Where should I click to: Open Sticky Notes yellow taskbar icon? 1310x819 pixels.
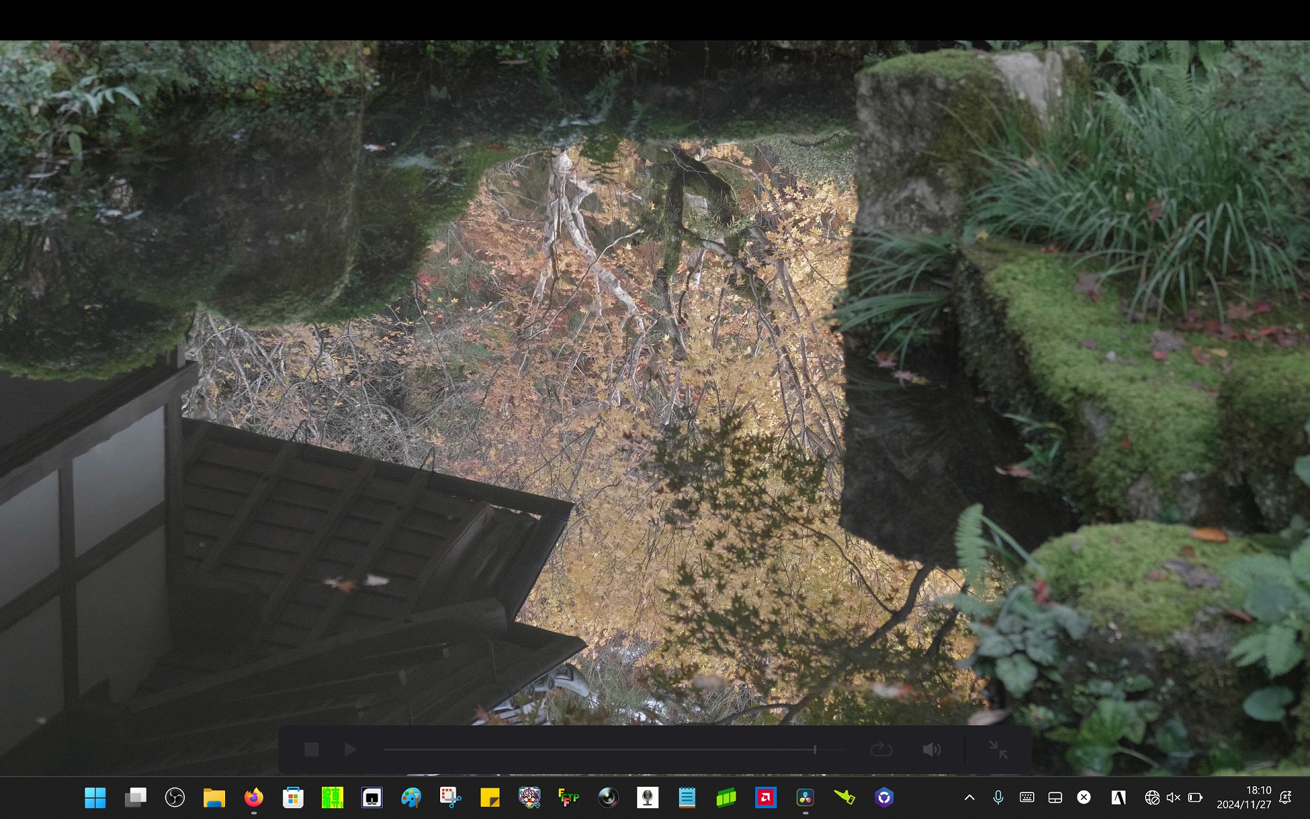coord(490,797)
